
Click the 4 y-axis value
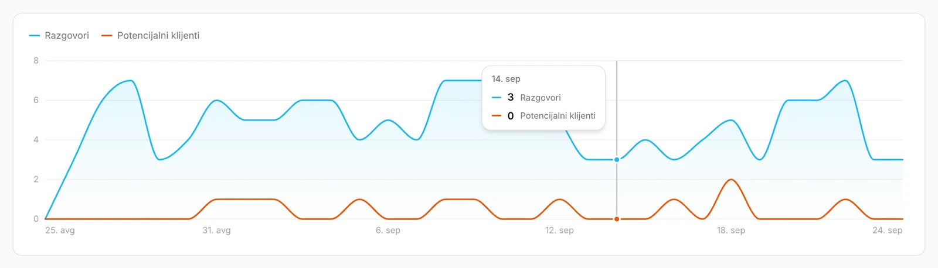[36, 140]
